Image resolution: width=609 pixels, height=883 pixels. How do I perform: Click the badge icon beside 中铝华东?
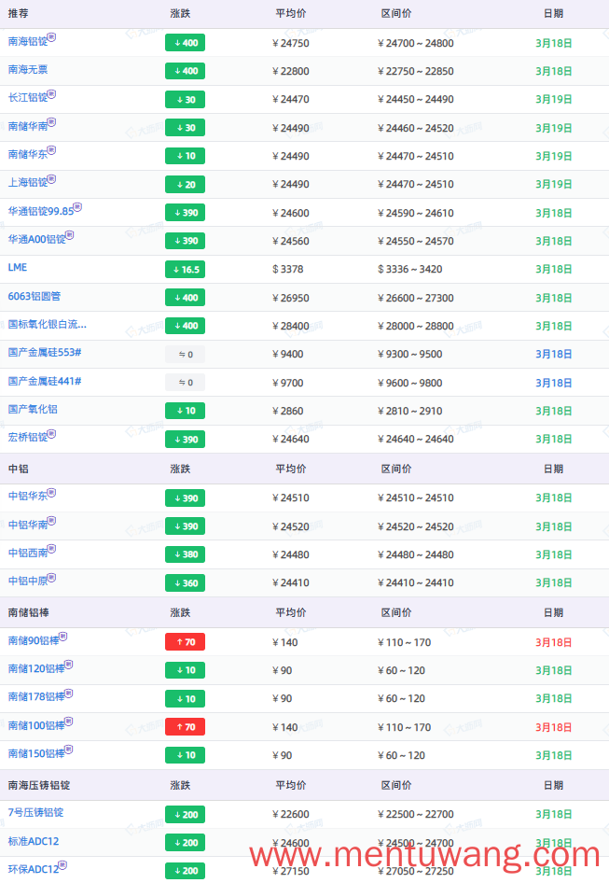point(52,493)
